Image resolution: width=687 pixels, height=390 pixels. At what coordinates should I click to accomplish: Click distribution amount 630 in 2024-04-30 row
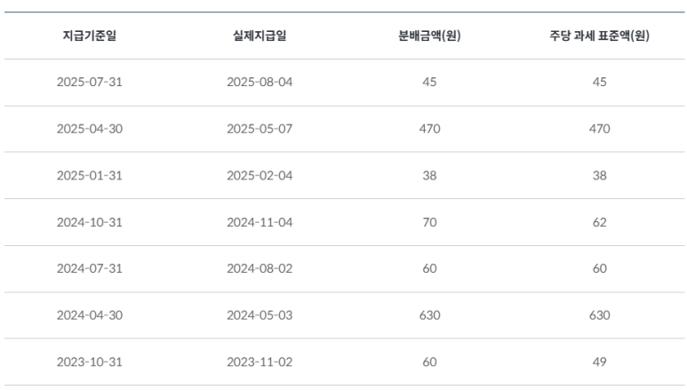[x=429, y=315]
